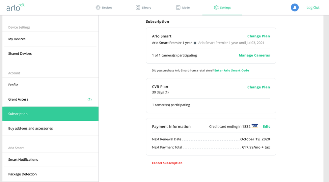Select Enter Arlo Smart Code link

point(232,71)
